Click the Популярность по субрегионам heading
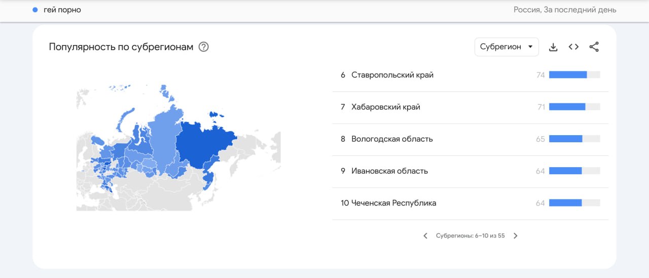 pyautogui.click(x=121, y=47)
